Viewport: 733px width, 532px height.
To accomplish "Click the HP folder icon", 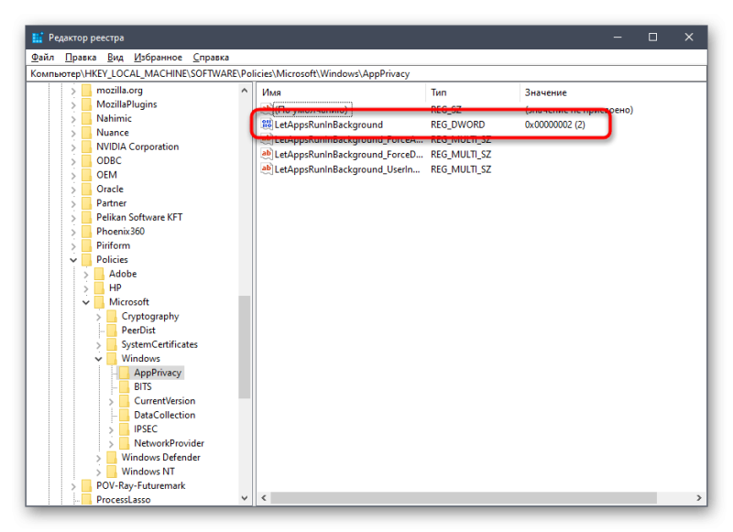I will [99, 288].
